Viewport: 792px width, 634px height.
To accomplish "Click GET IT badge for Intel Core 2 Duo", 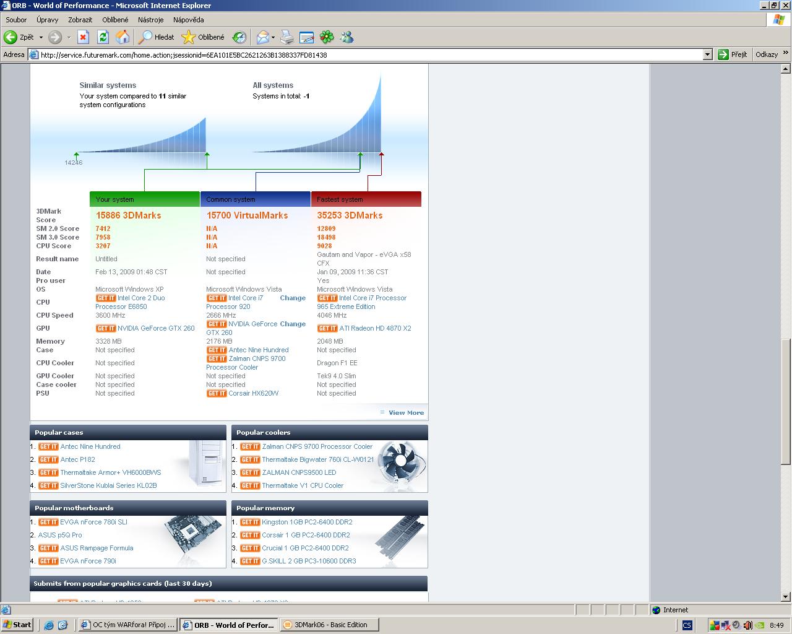I will 106,298.
